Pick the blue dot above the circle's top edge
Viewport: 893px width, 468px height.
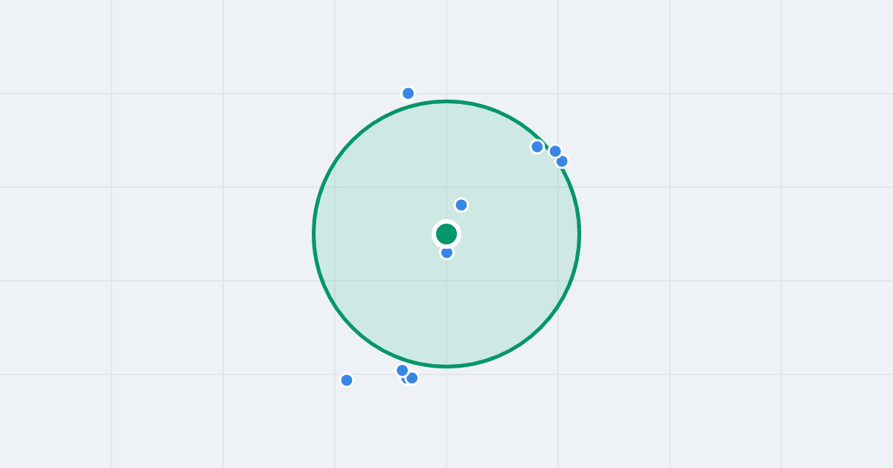408,94
